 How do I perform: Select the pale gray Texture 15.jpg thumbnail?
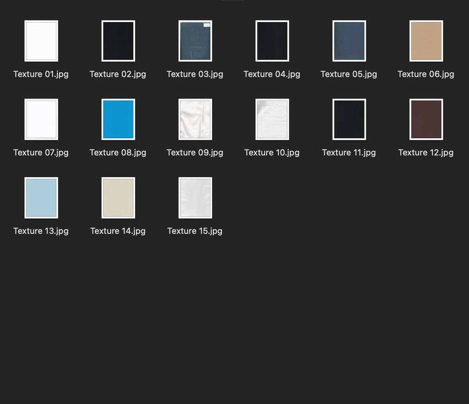click(x=195, y=198)
